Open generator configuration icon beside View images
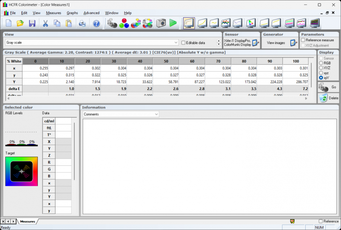The height and width of the screenshot is (230, 341). (294, 43)
